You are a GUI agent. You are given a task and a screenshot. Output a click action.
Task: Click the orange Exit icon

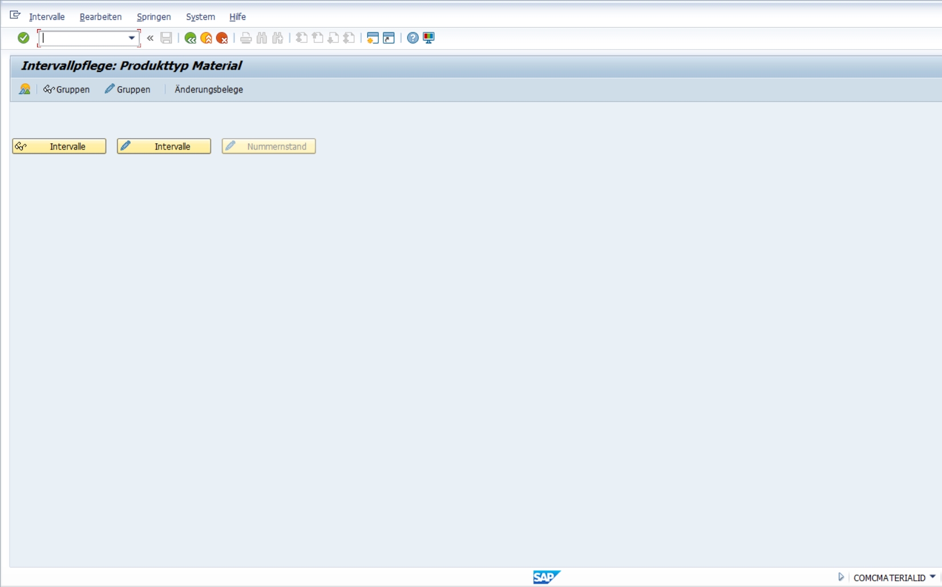click(x=207, y=38)
